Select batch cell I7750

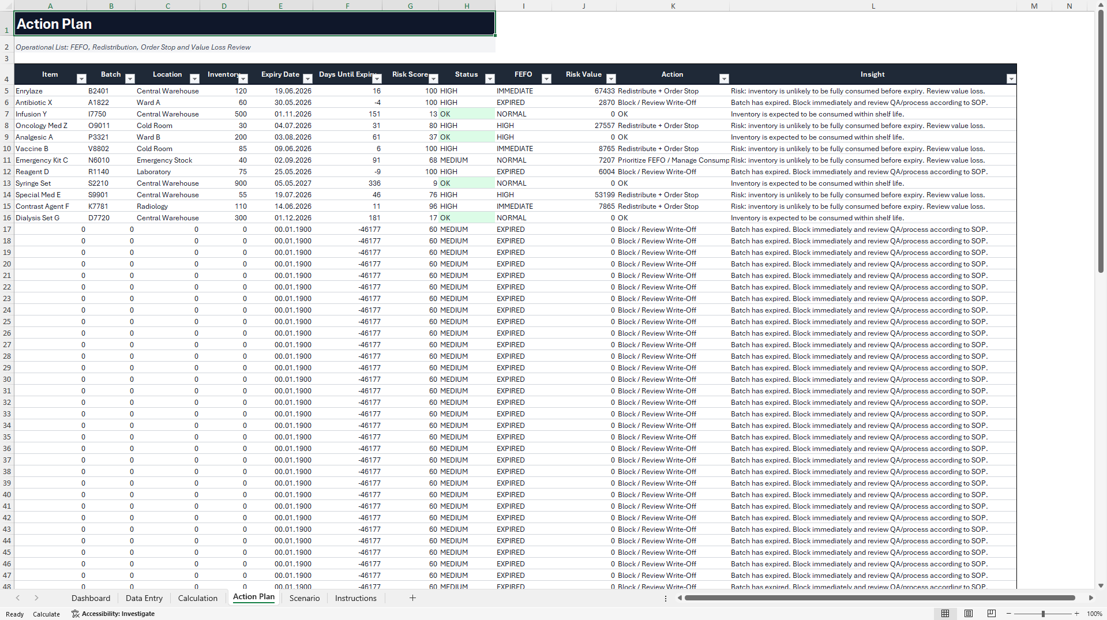pos(111,114)
